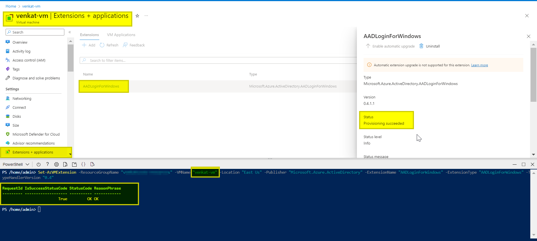Click the Refresh circular arrow icon
This screenshot has width=537, height=241.
click(102, 45)
